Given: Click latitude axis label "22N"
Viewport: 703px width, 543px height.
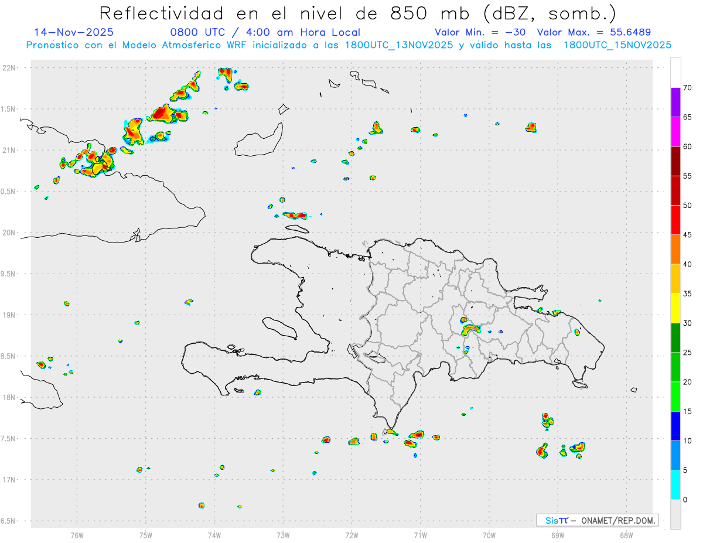Looking at the screenshot, I should pyautogui.click(x=10, y=68).
